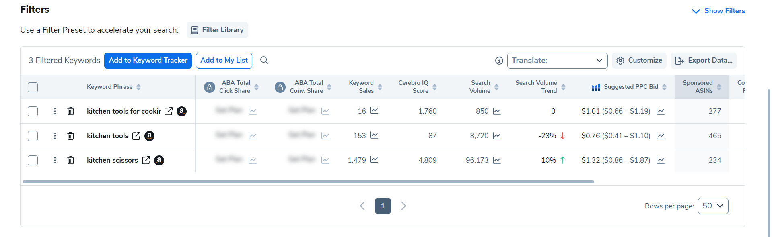
Task: Go to page 1
Action: coord(383,206)
